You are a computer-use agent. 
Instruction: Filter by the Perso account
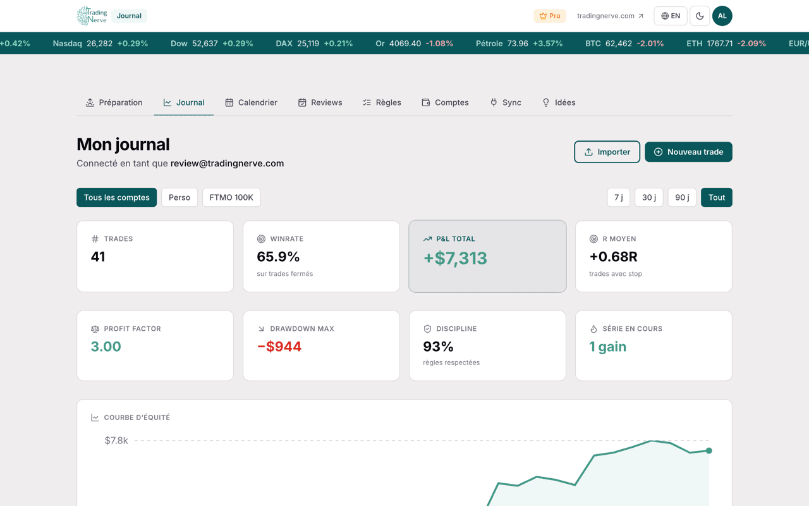(179, 197)
